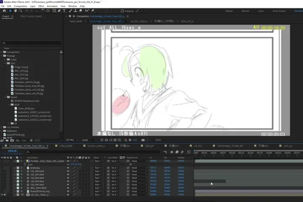Switch to the Small Screen workspace
The height and width of the screenshot is (202, 303).
pos(279,11)
